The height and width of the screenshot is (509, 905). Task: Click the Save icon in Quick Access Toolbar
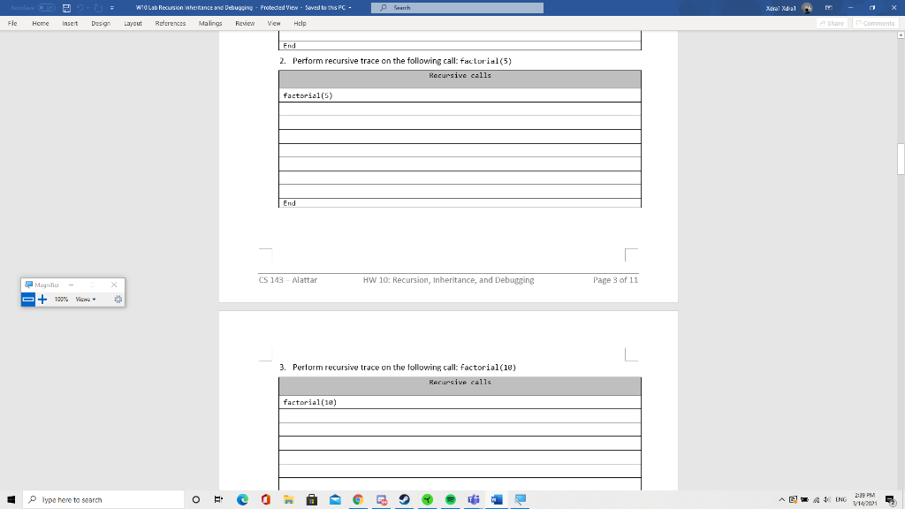(66, 7)
